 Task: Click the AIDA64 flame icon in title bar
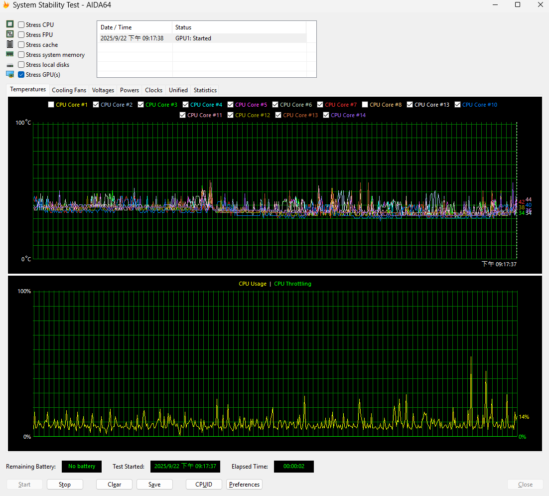[x=6, y=5]
